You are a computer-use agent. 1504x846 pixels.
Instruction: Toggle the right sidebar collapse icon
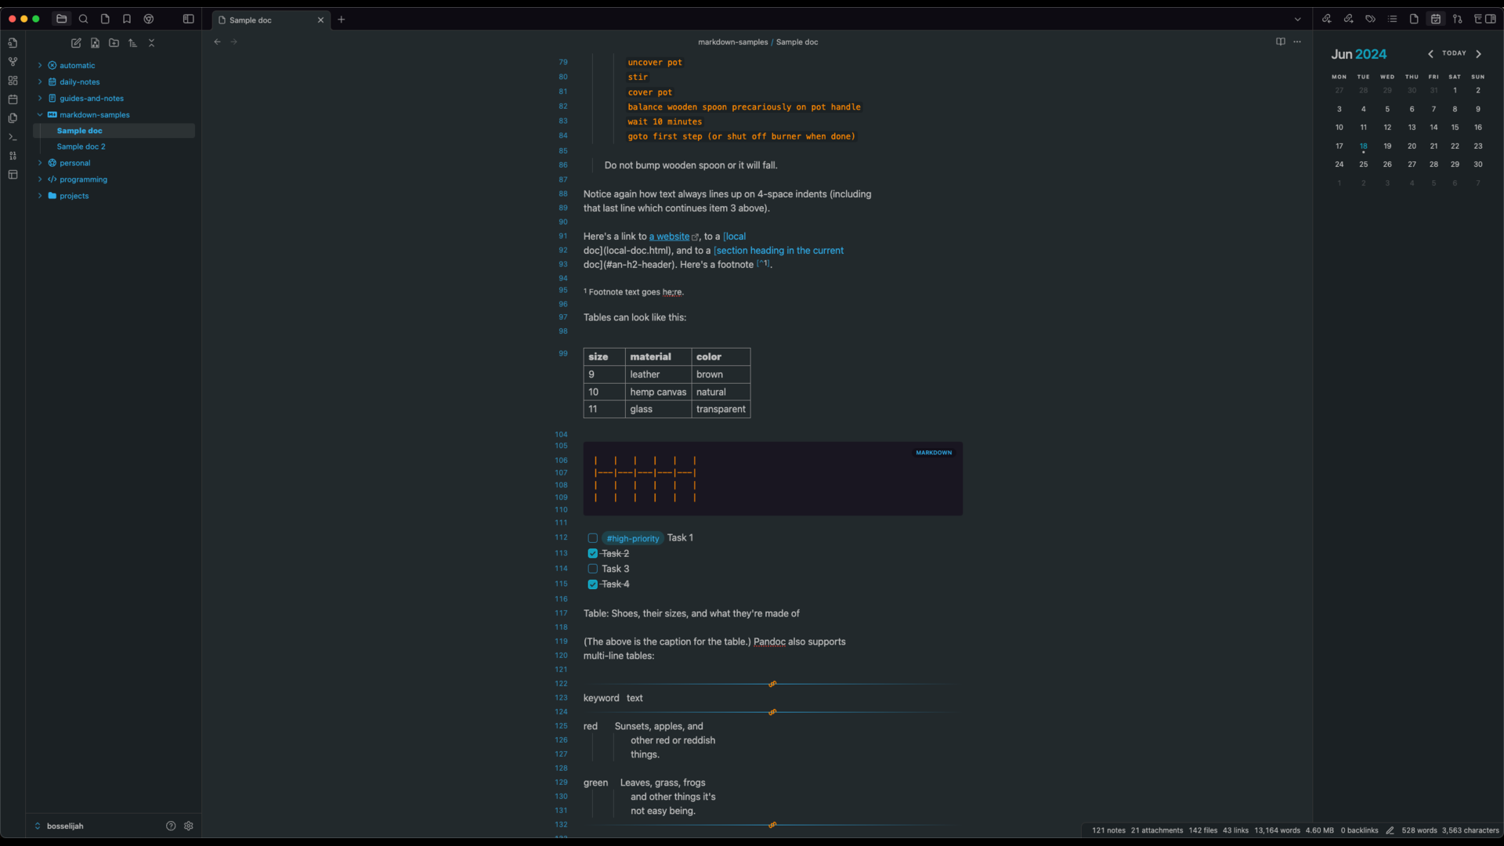coord(1490,19)
